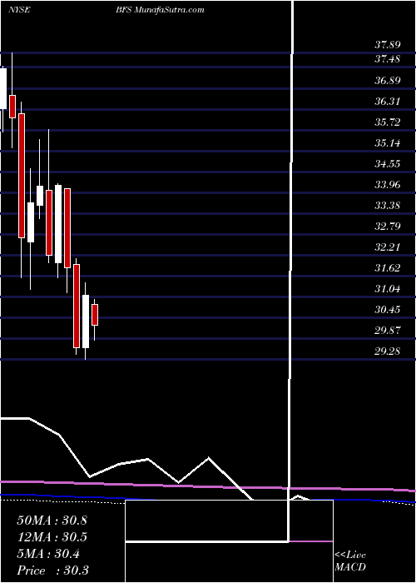
Task: Select the 32.21 price level label
Action: (x=388, y=247)
